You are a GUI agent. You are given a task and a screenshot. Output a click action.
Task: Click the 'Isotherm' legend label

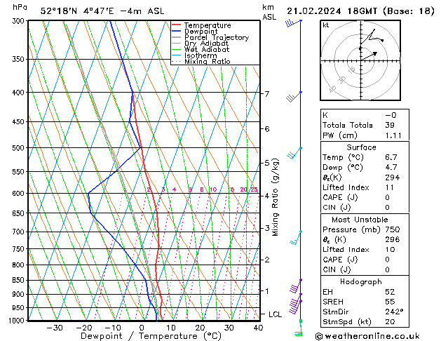(x=201, y=55)
